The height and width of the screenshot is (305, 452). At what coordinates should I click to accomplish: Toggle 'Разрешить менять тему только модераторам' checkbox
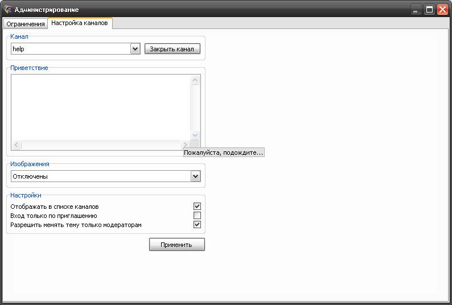[x=197, y=225]
